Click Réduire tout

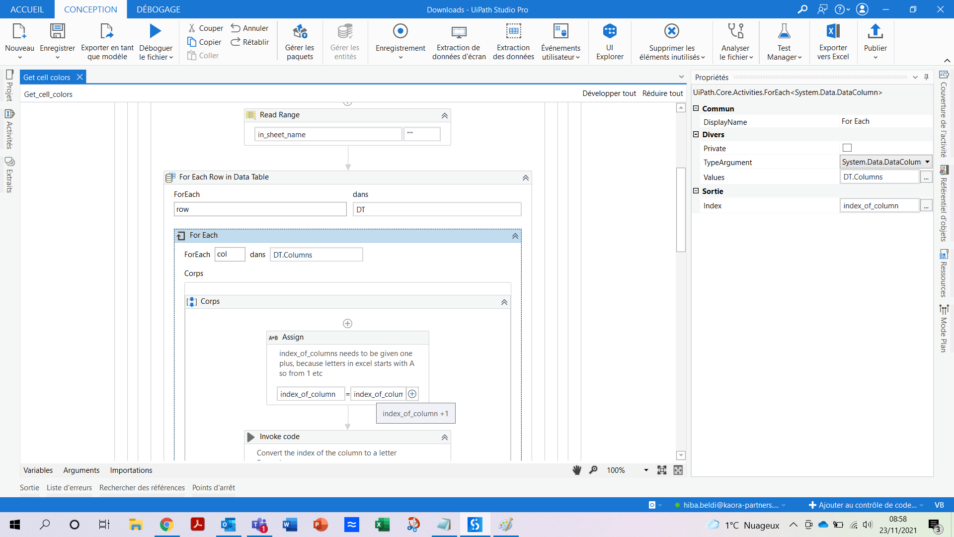click(663, 93)
